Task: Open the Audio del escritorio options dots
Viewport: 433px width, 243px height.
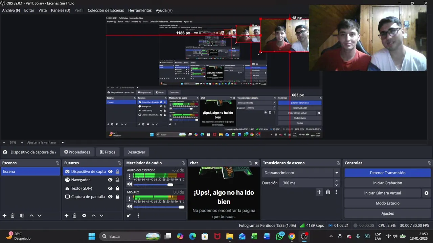Action: [130, 177]
